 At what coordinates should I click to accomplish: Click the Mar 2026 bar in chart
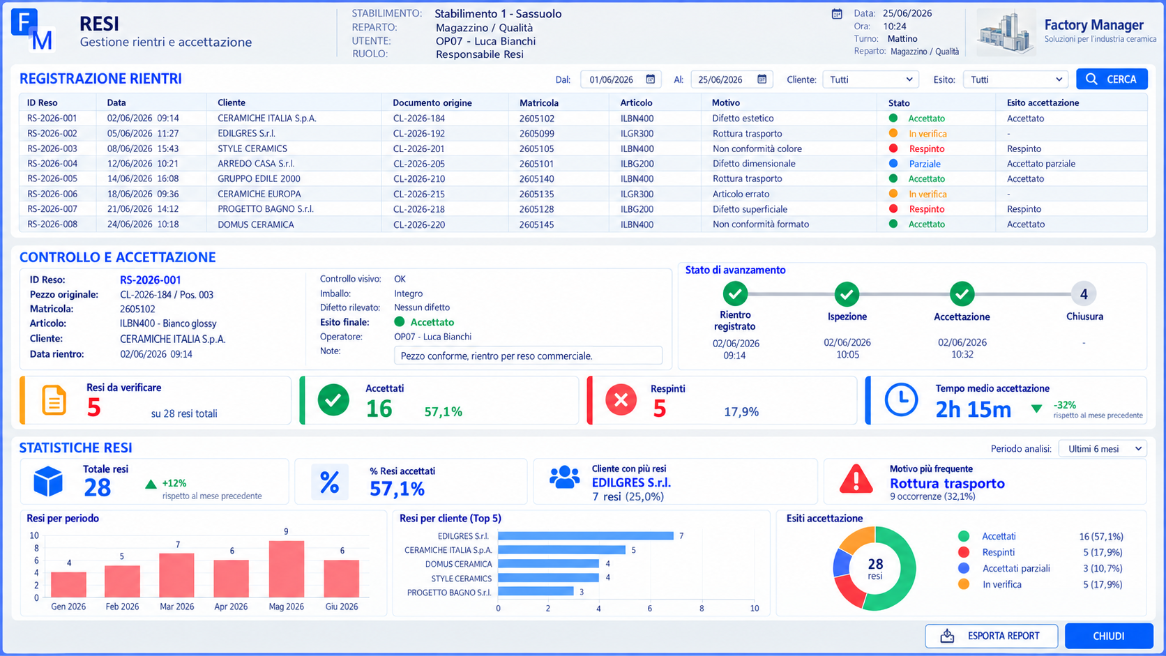coord(177,575)
